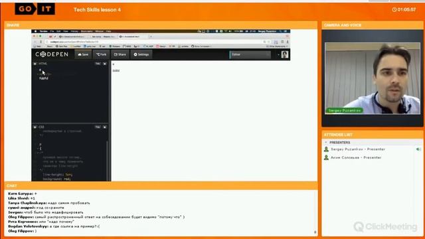Viewport: 425px width, 239px height.
Task: Click the Bogdan Volotovskyy chat message
Action: point(54,226)
